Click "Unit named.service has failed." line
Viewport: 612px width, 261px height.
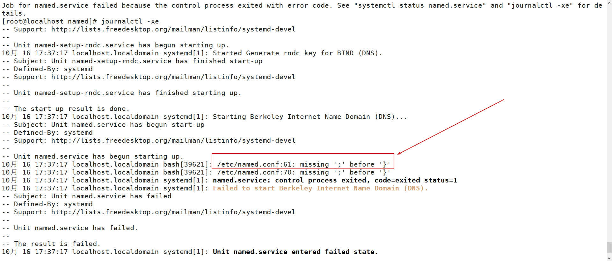pyautogui.click(x=76, y=228)
